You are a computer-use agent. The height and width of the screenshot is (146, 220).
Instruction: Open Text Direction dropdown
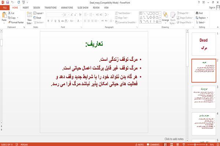(x=123, y=13)
